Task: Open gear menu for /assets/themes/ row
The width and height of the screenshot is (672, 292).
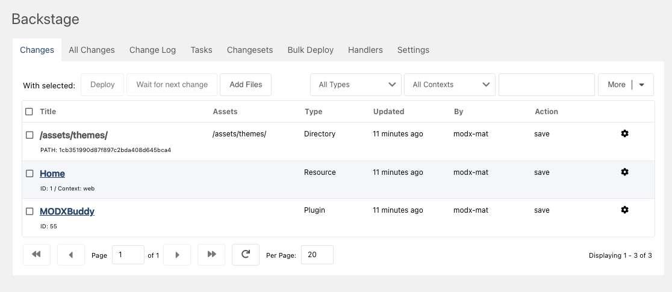Action: [624, 133]
